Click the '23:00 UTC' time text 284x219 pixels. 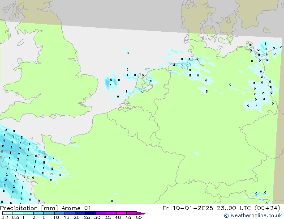pos(234,208)
